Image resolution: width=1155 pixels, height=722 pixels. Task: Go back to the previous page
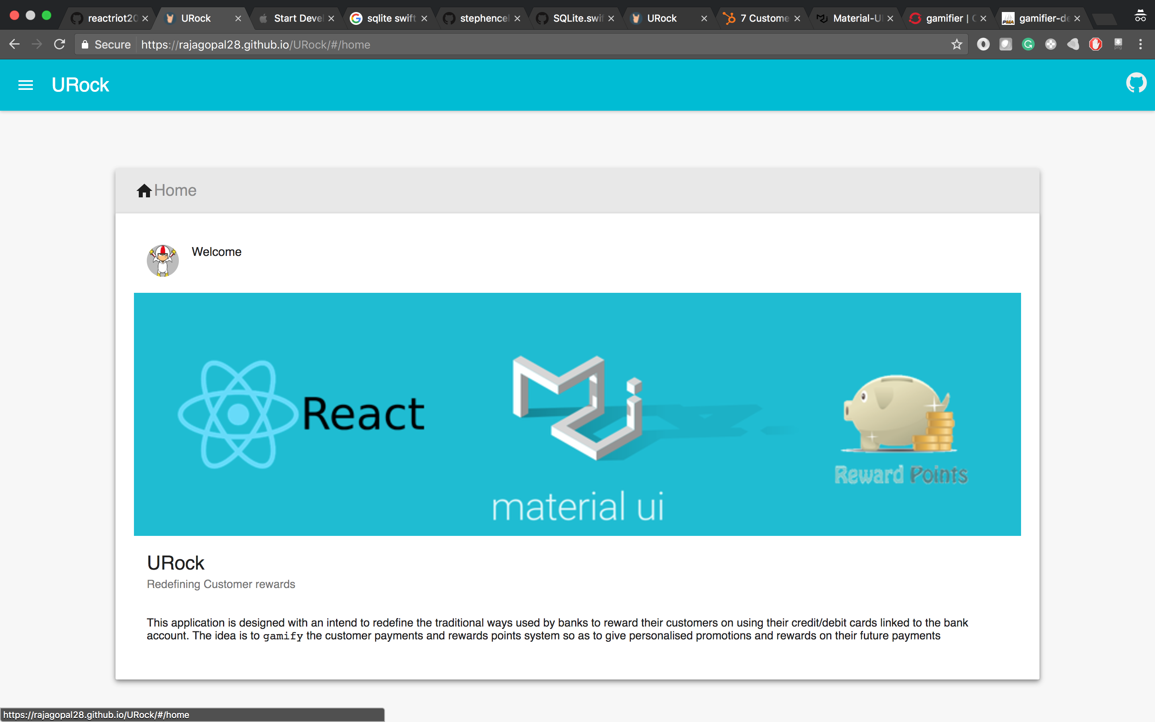[14, 45]
